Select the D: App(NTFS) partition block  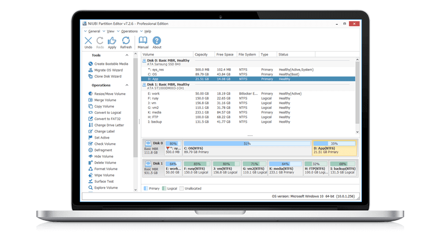[334, 148]
